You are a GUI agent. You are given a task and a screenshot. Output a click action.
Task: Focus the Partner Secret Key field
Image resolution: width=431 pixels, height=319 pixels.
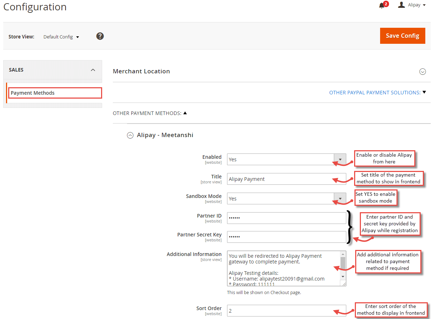click(287, 237)
